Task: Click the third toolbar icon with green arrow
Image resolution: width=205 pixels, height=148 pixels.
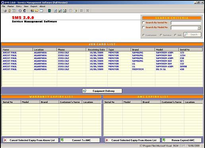Action: pyautogui.click(x=14, y=11)
